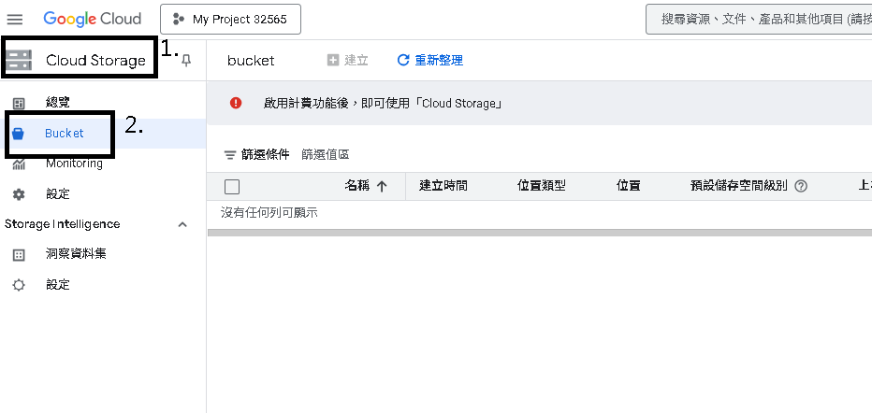Open 設定 under Storage Intelligence
Image resolution: width=872 pixels, height=413 pixels.
58,285
